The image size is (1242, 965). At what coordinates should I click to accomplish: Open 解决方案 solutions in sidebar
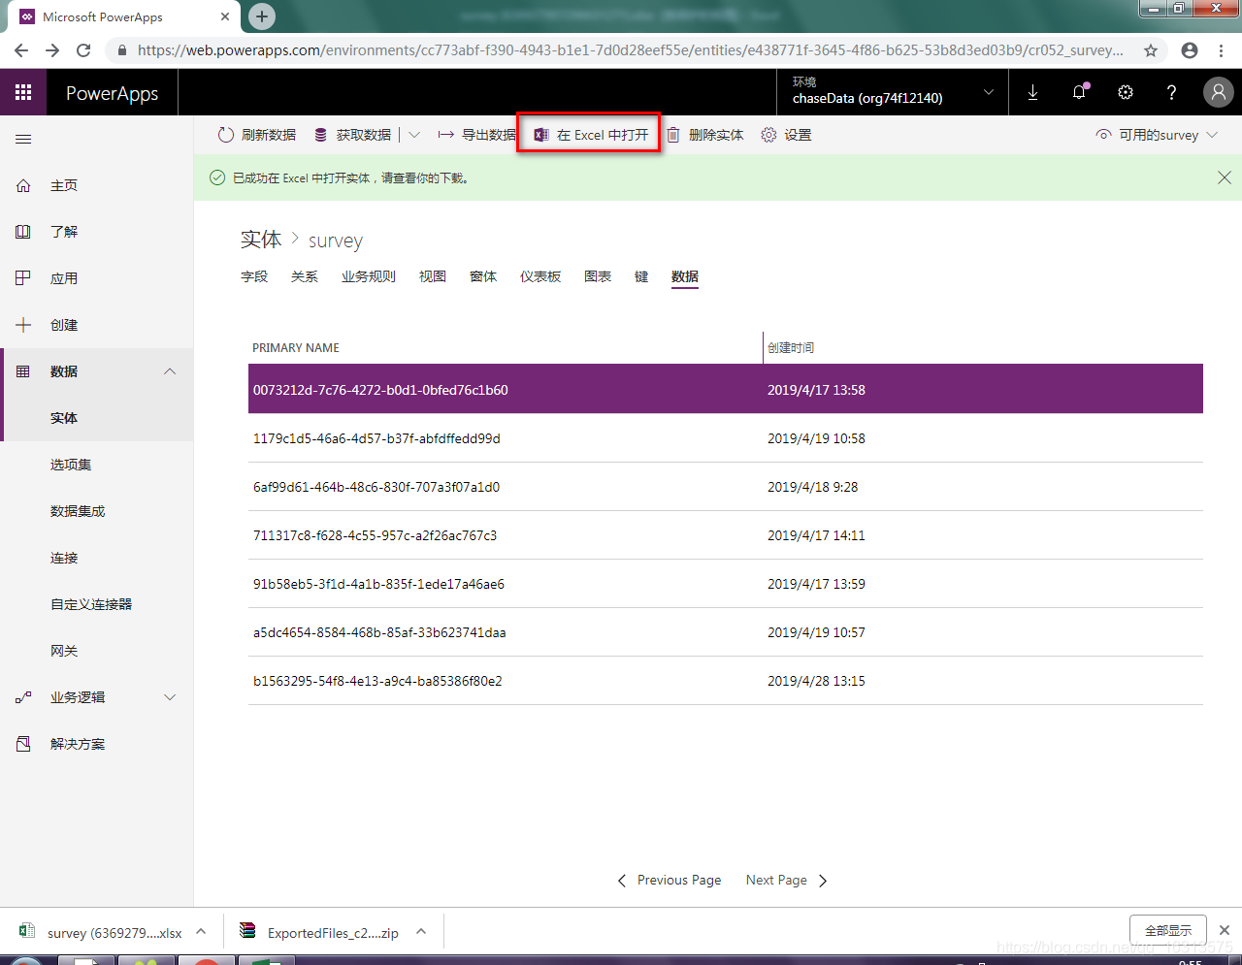[x=78, y=744]
